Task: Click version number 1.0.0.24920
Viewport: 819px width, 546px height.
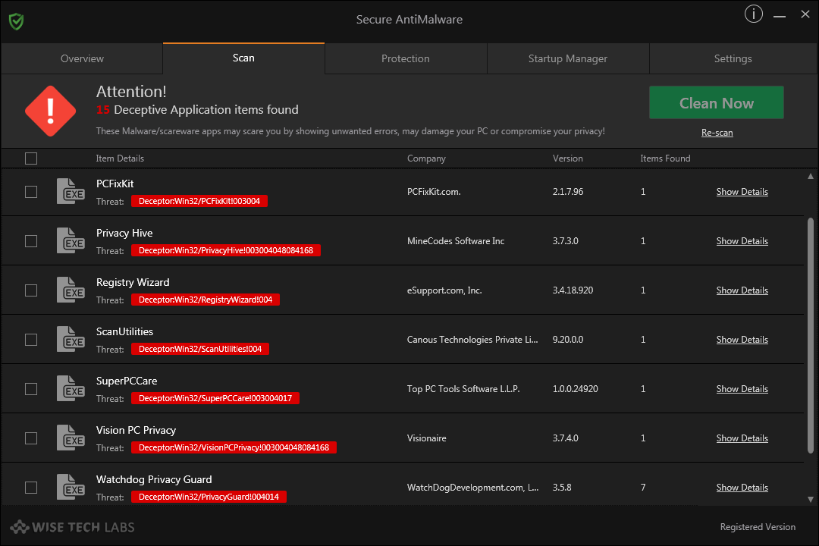Action: tap(575, 389)
